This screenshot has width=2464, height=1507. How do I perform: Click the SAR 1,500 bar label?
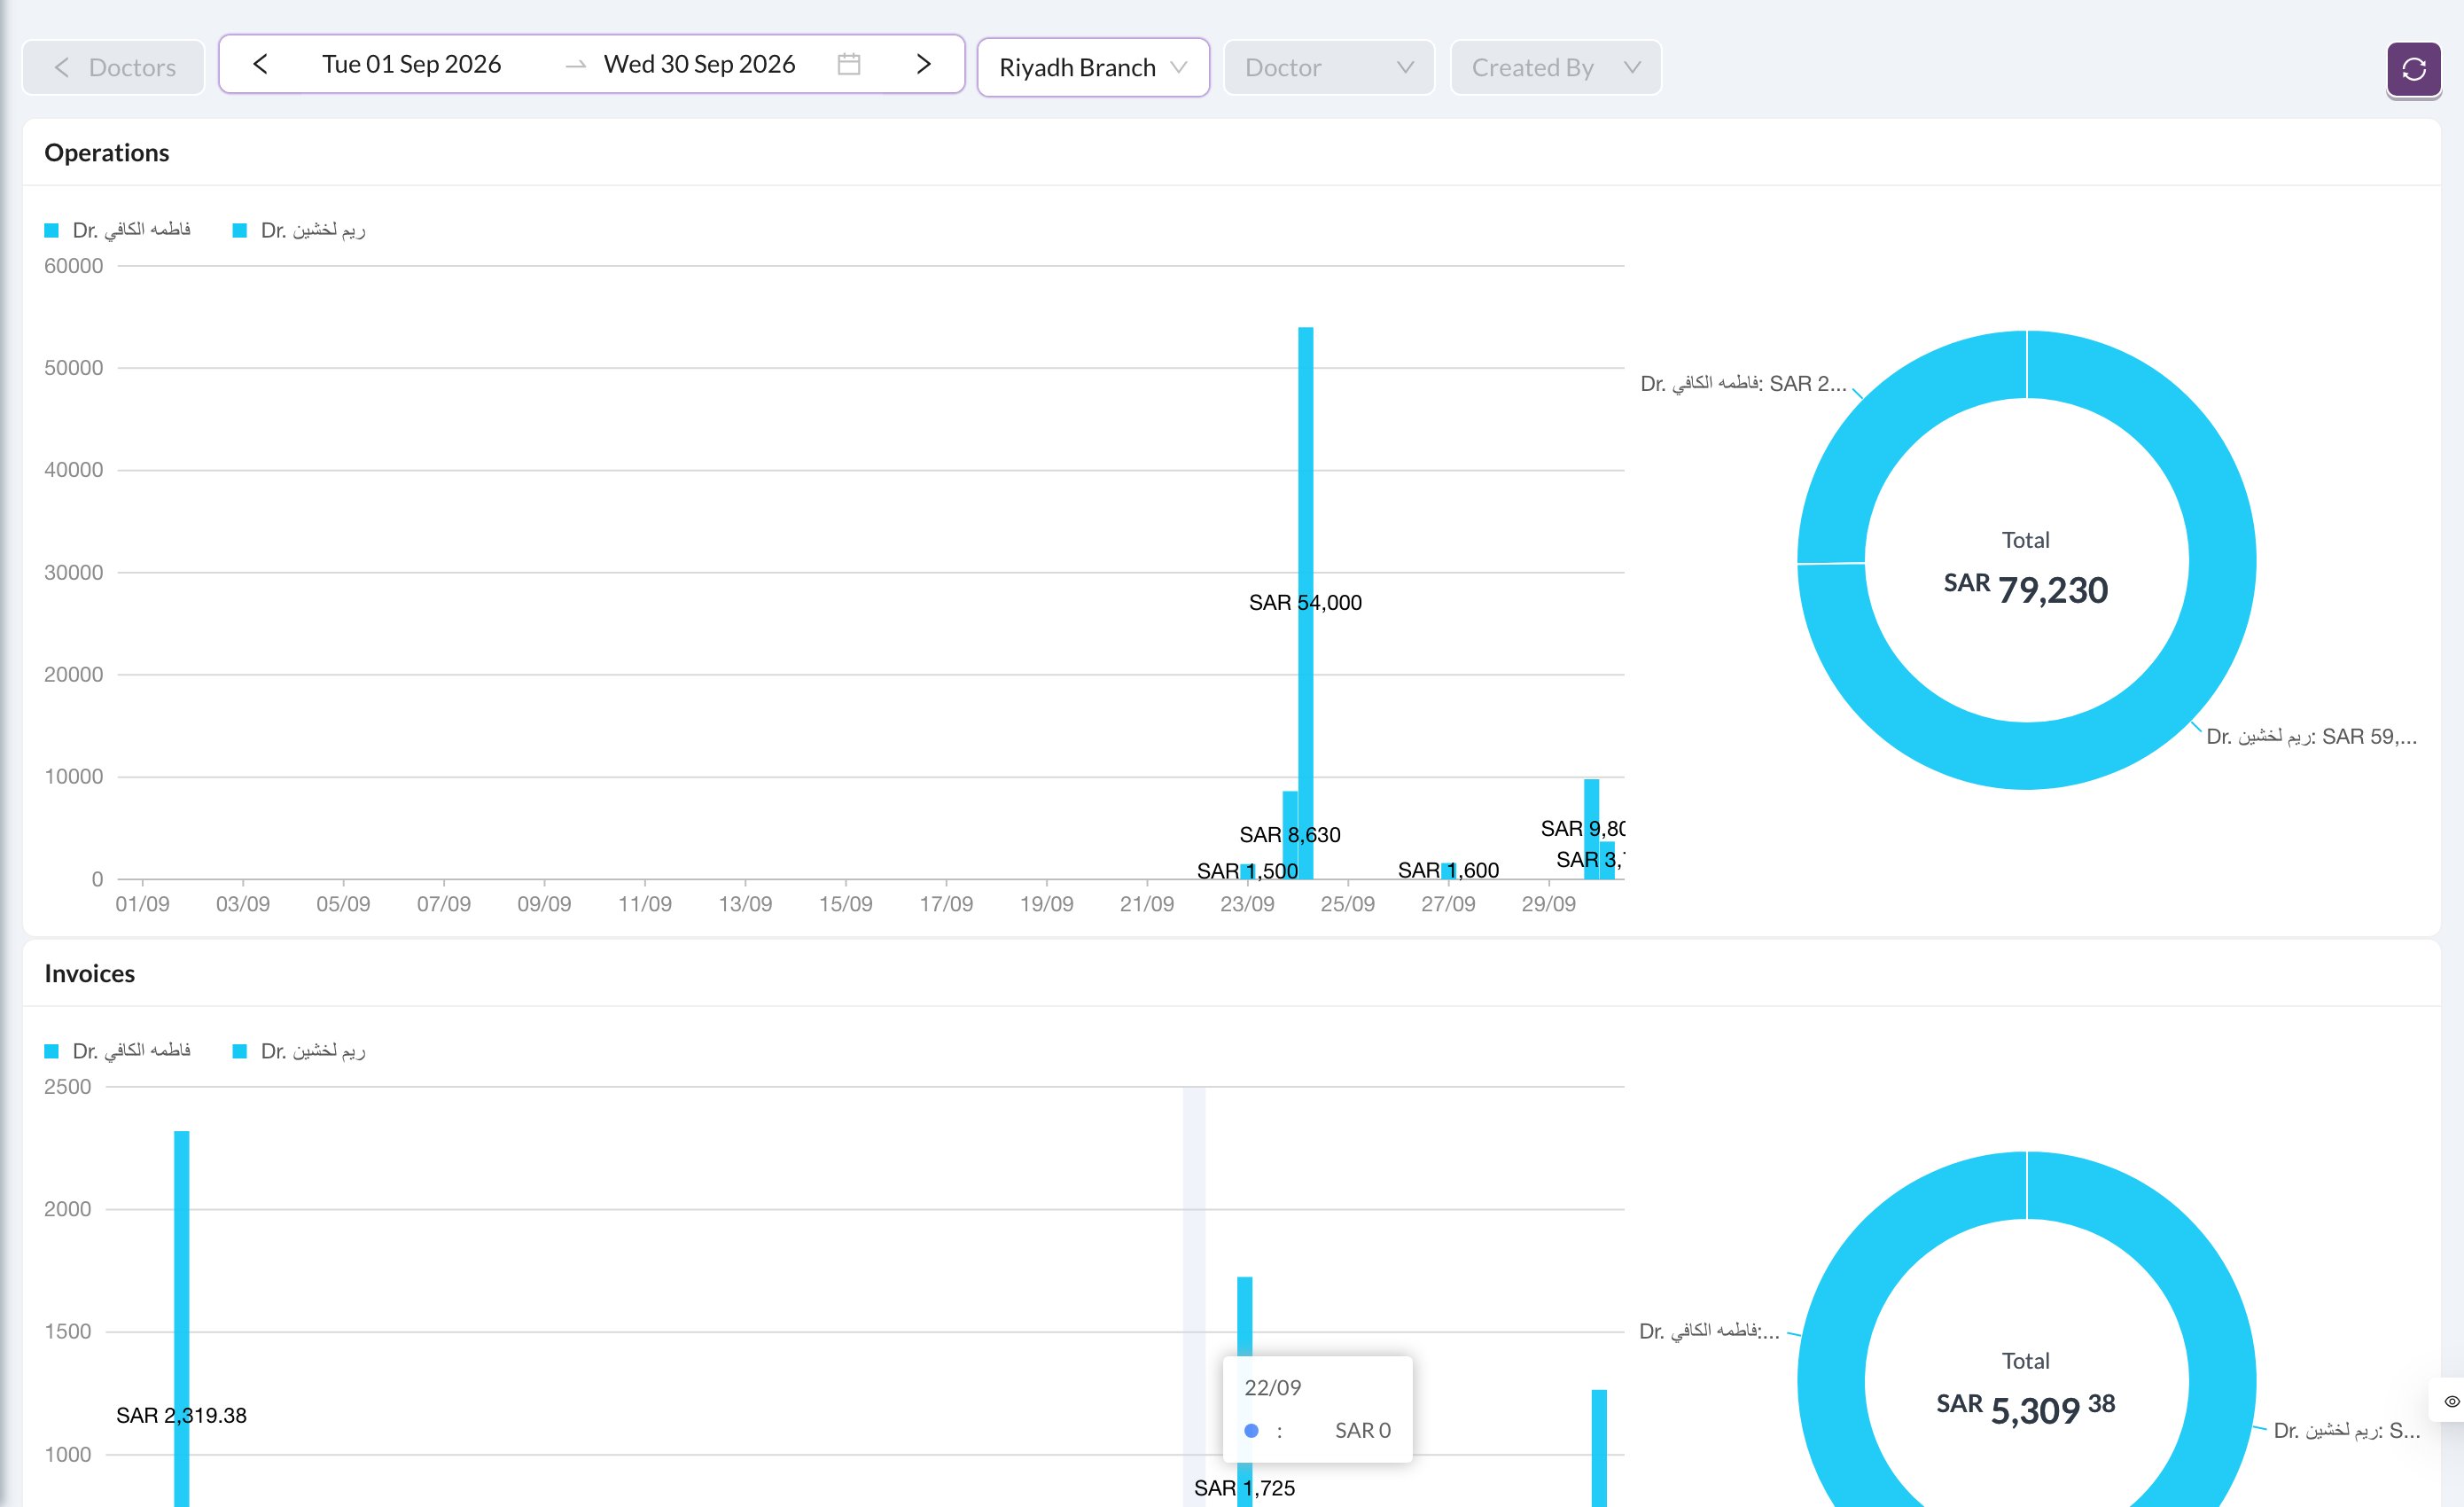(1247, 871)
